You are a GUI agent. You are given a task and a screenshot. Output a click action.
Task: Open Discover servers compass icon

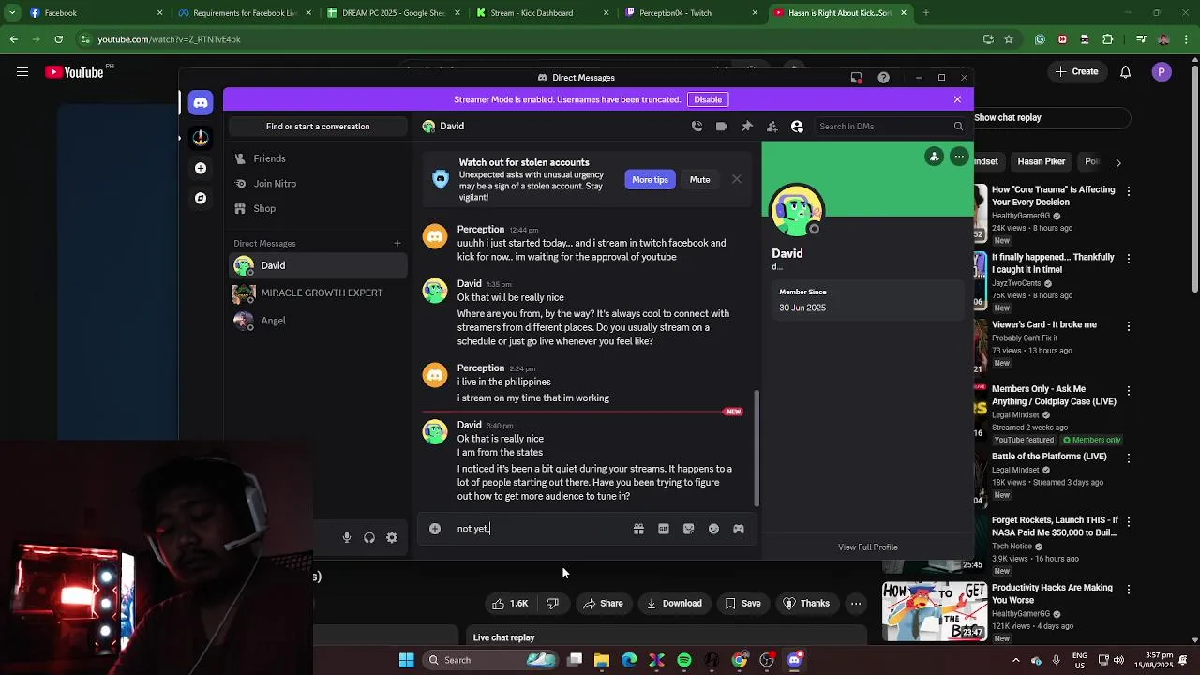(x=201, y=198)
